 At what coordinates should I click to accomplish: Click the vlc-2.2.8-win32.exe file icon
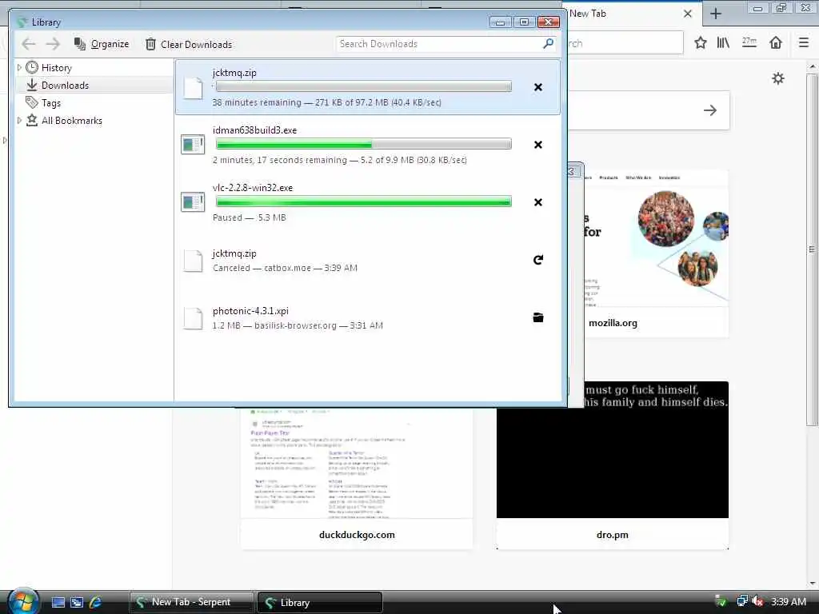click(x=193, y=202)
